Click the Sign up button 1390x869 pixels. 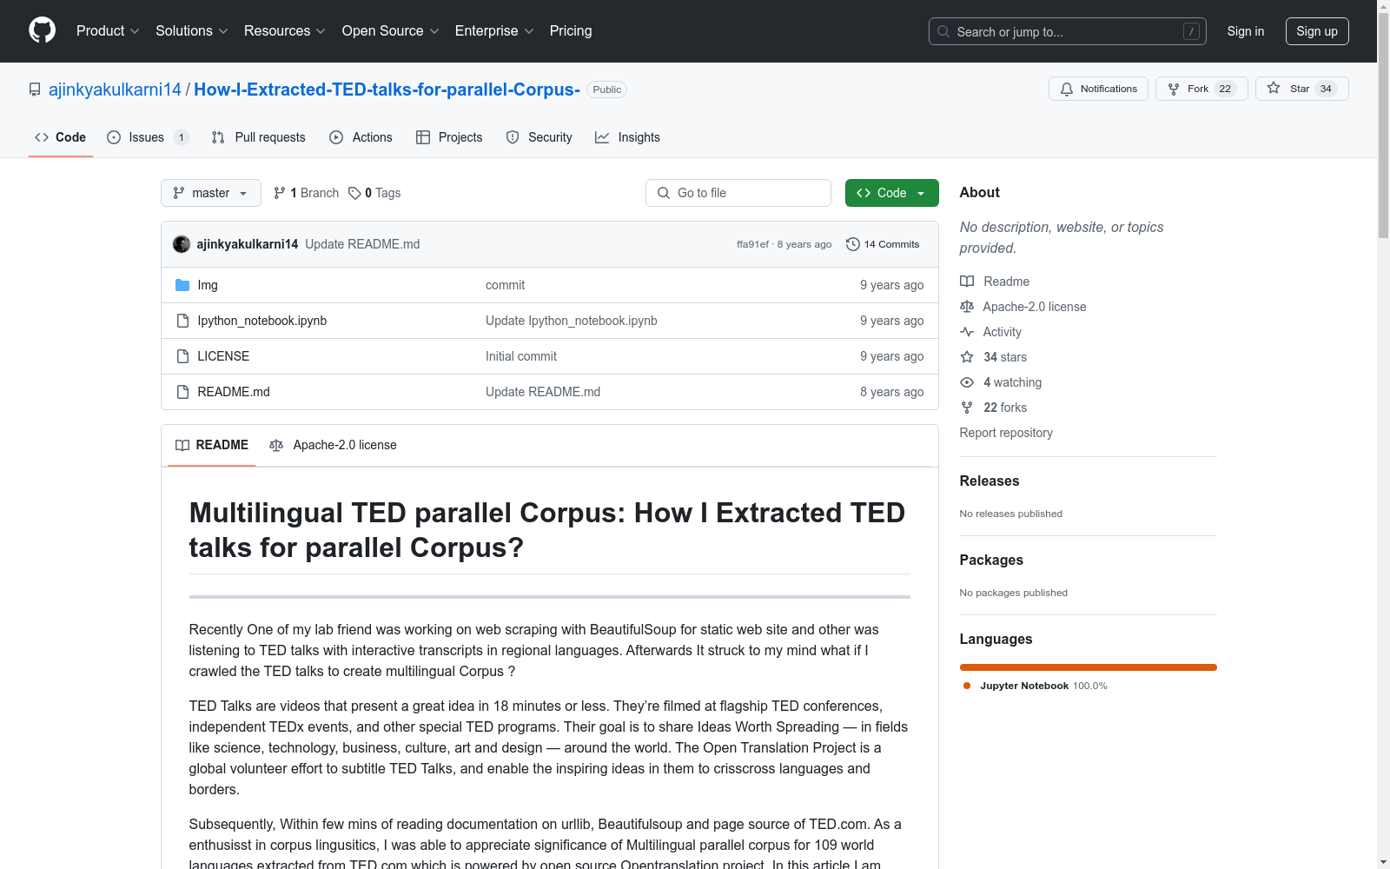[1317, 31]
